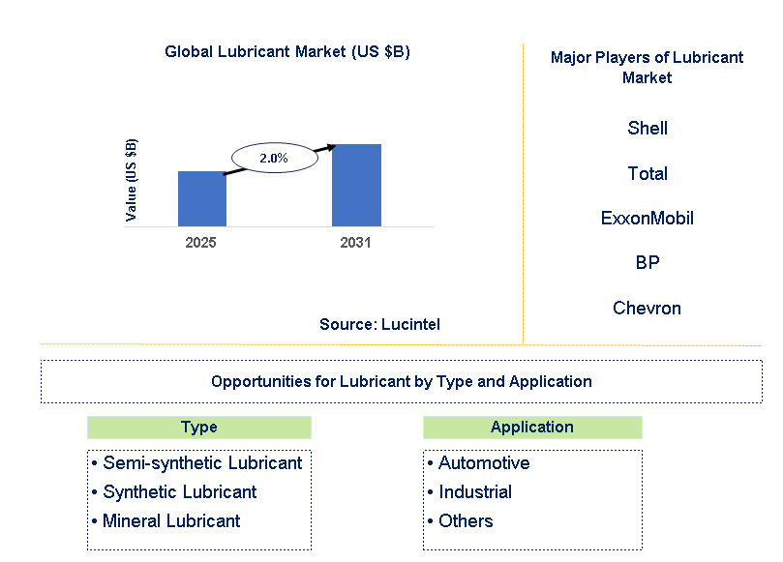Select Chevron in the major players list
The width and height of the screenshot is (783, 562).
647,308
